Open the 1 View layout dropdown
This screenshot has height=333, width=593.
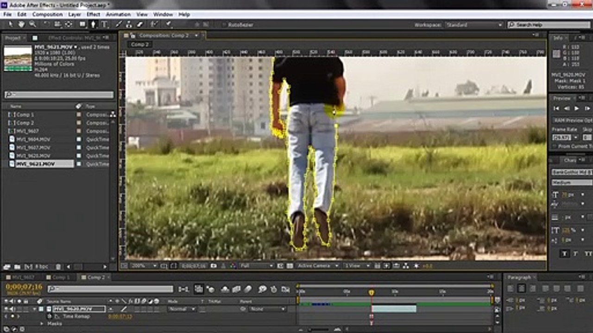[358, 266]
